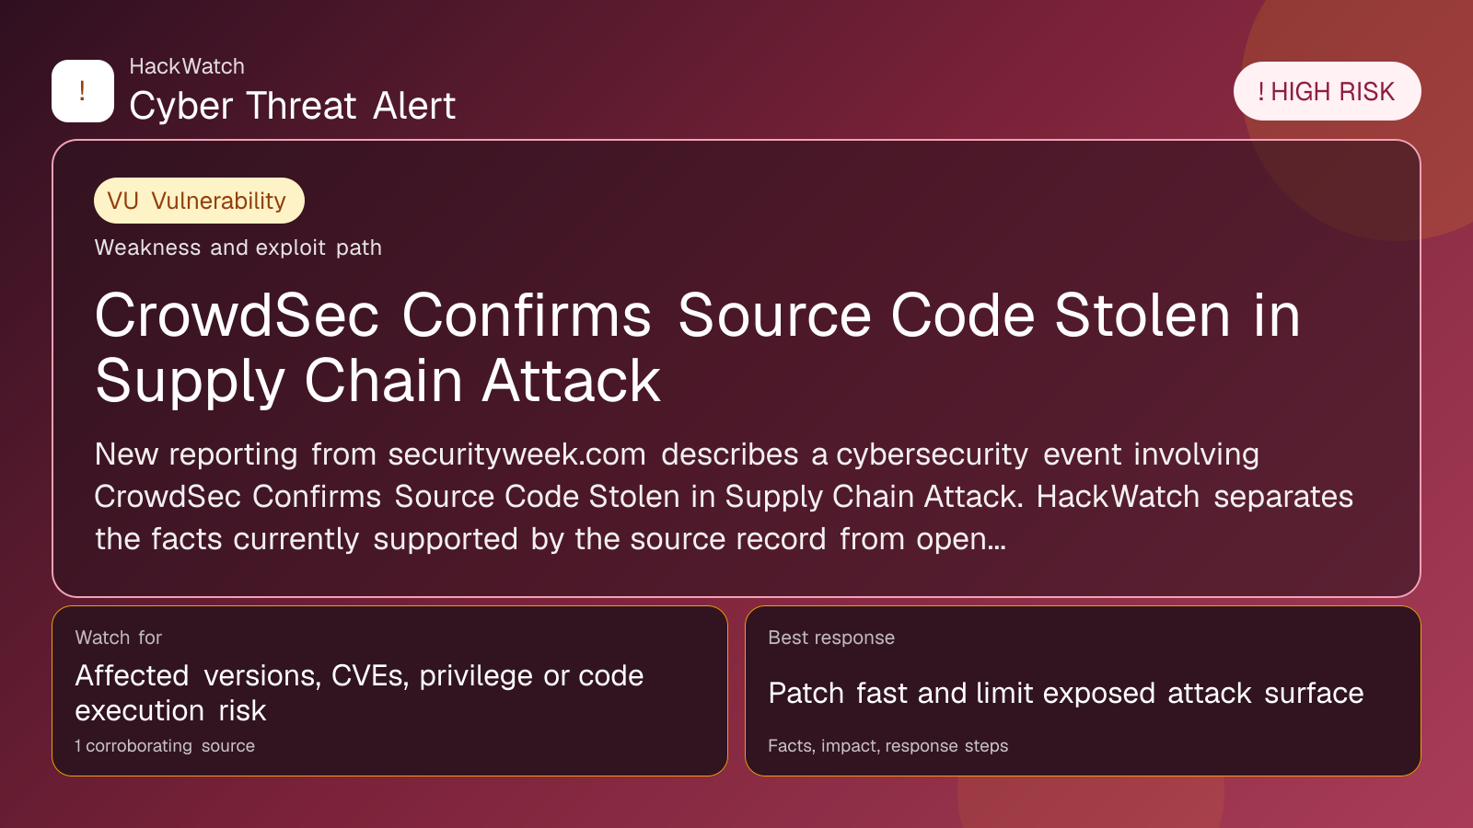Click Facts, impact, response steps text
Viewport: 1473px width, 828px height.
[888, 746]
